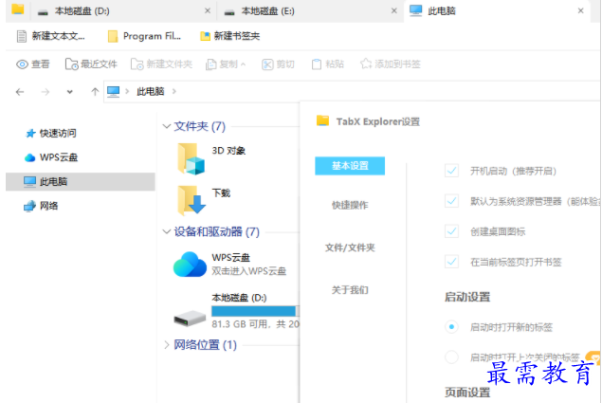
Task: Select 此电脑 in sidebar
Action: coord(81,182)
